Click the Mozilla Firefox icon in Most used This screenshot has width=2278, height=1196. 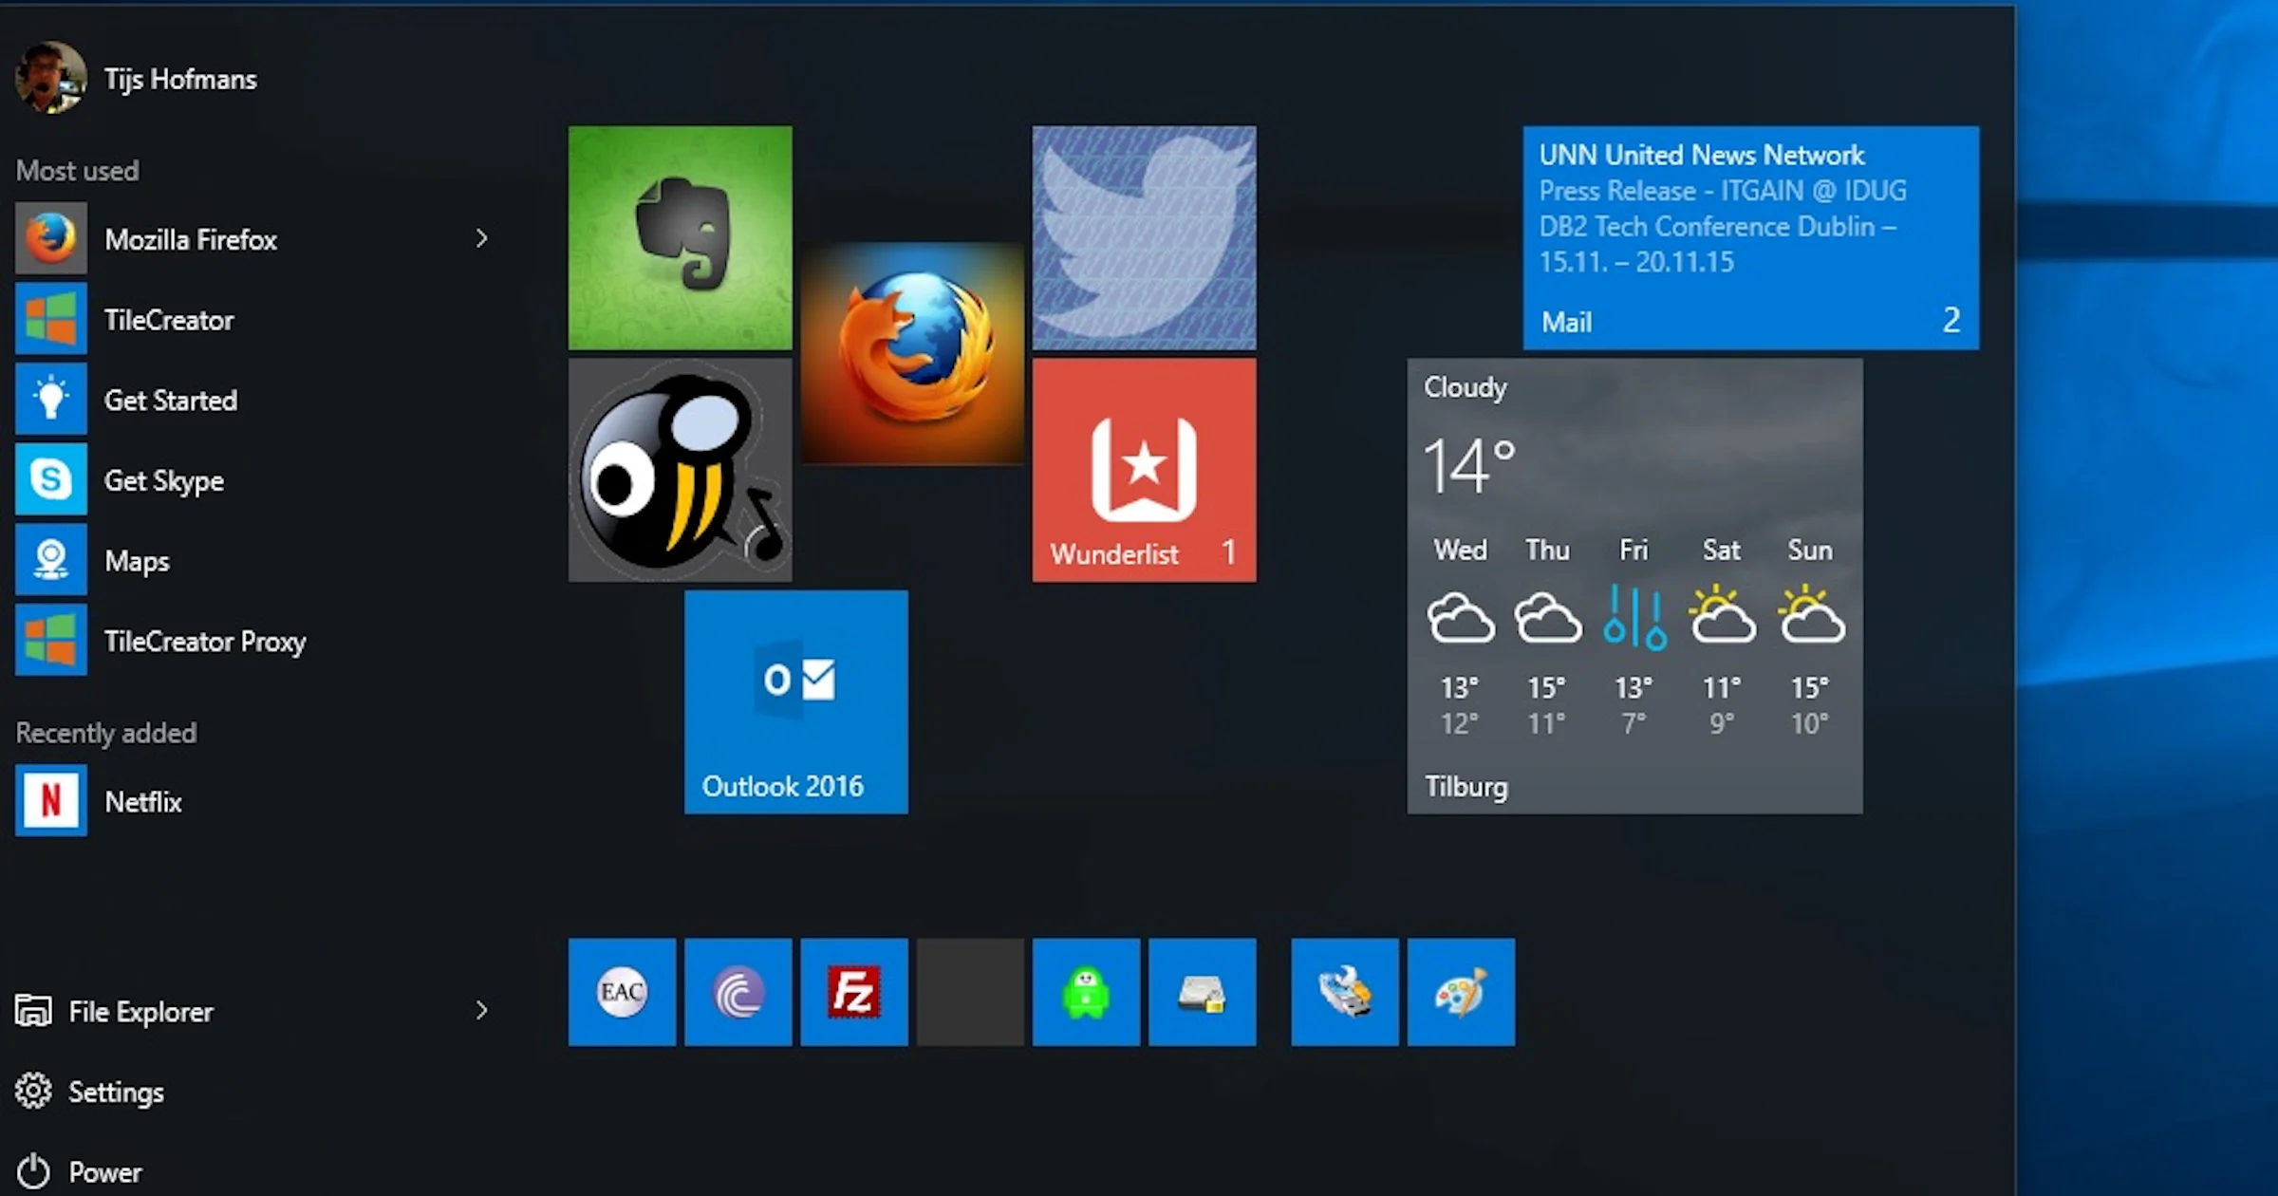click(51, 238)
